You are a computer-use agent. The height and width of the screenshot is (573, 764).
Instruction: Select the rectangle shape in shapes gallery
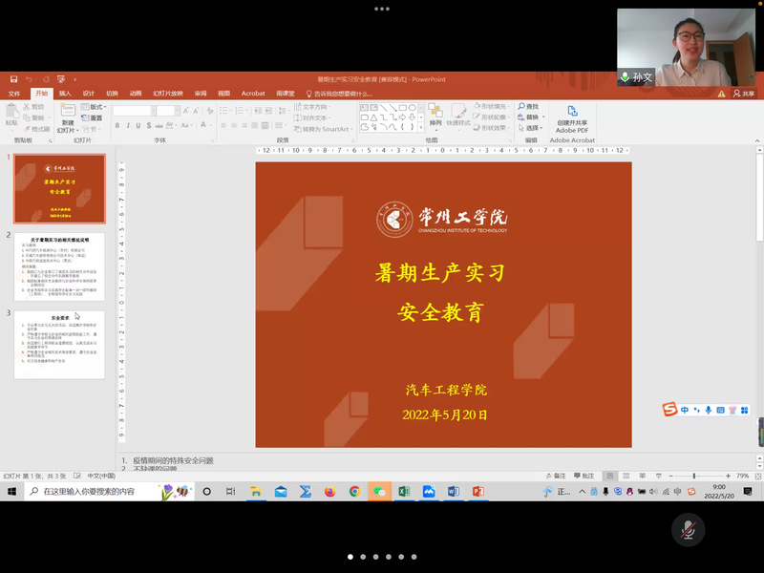(x=402, y=108)
